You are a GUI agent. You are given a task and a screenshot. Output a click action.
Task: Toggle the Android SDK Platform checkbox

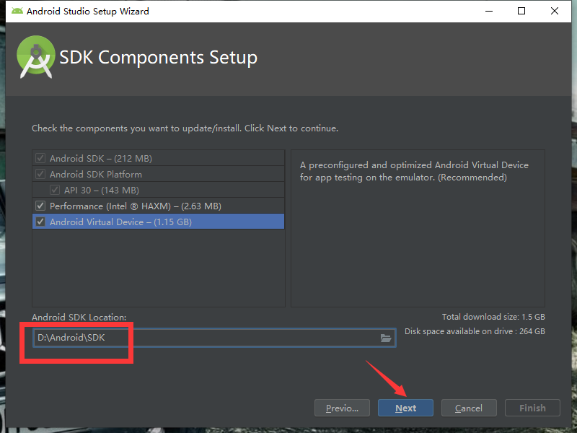pos(40,174)
